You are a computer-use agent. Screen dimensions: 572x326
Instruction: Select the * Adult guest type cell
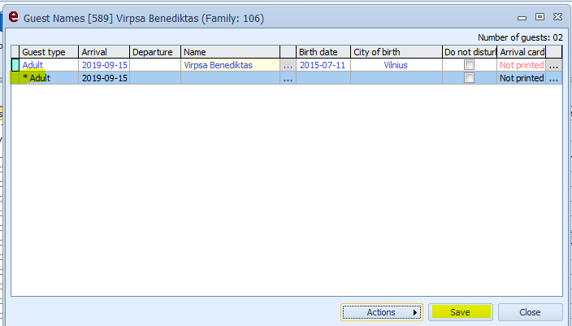click(49, 78)
